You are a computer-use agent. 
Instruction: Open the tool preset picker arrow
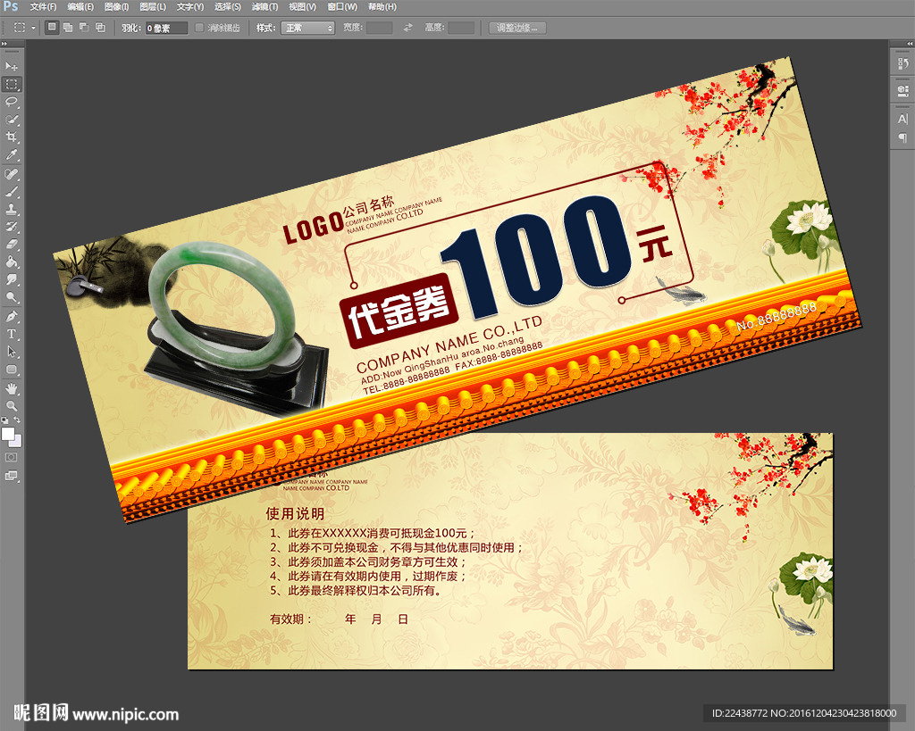(34, 28)
